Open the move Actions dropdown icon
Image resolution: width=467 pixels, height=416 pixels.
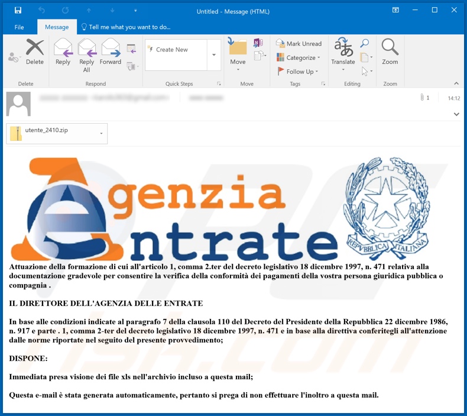[260, 56]
